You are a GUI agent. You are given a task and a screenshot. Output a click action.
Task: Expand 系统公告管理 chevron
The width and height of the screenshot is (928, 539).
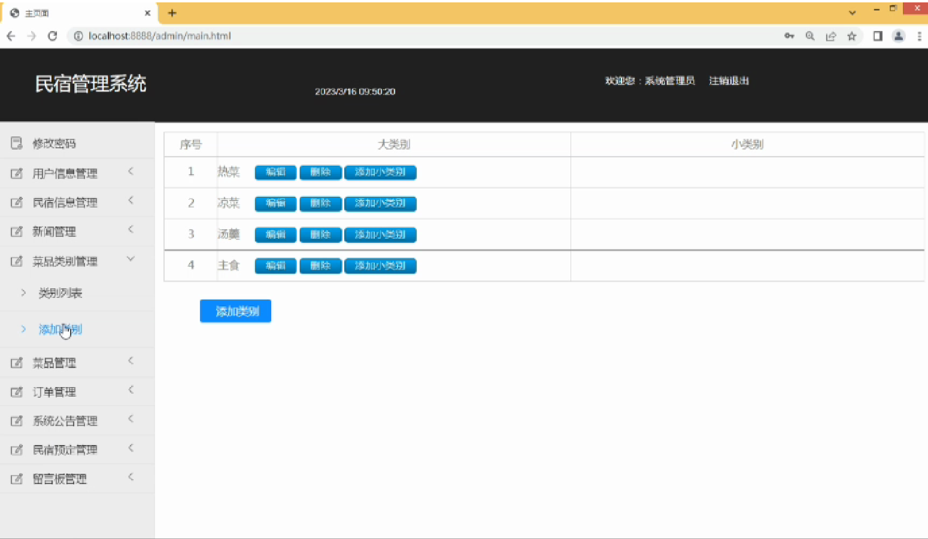[x=131, y=418]
